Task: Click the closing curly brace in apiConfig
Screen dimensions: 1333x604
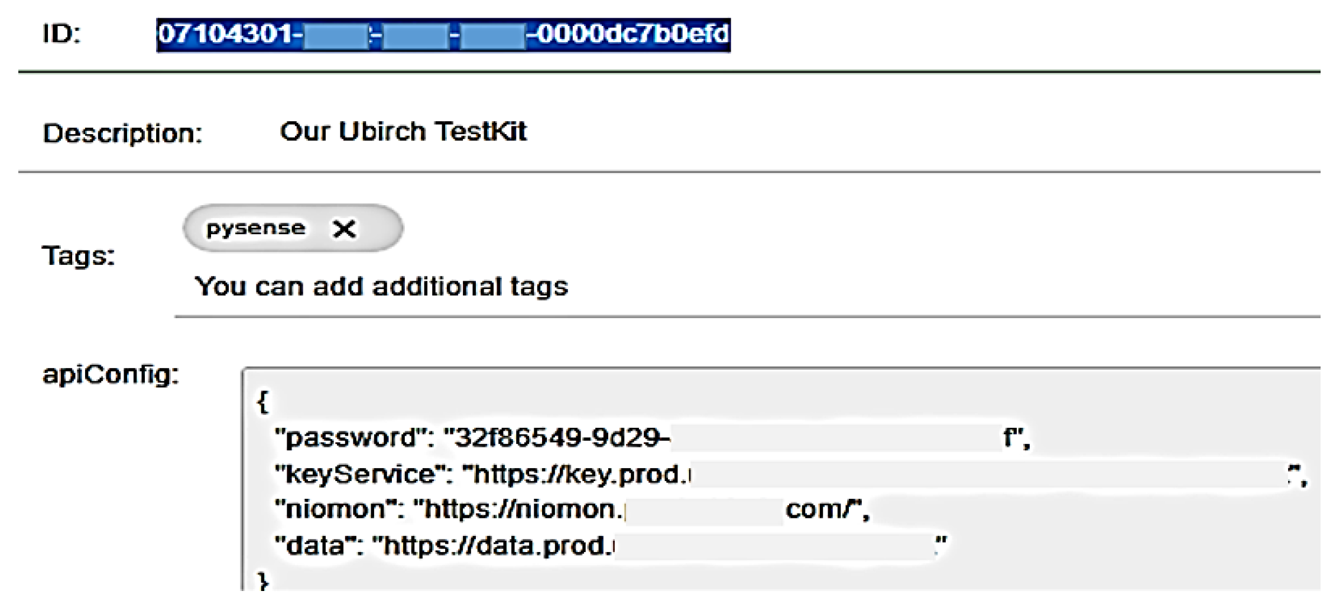Action: (263, 582)
